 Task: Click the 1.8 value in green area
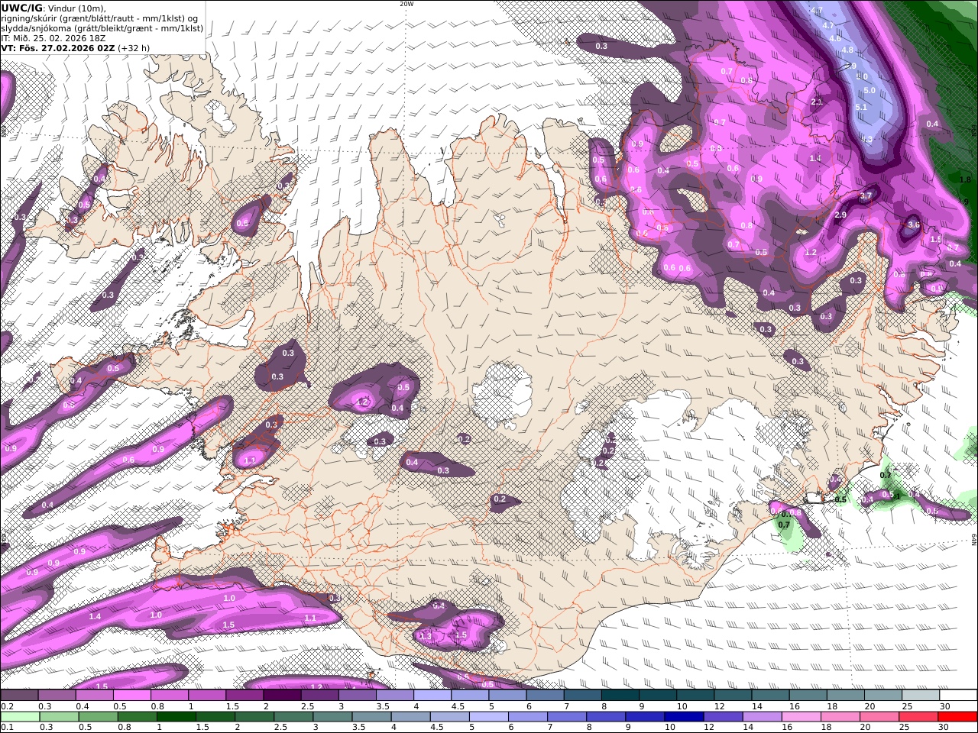[x=965, y=179]
